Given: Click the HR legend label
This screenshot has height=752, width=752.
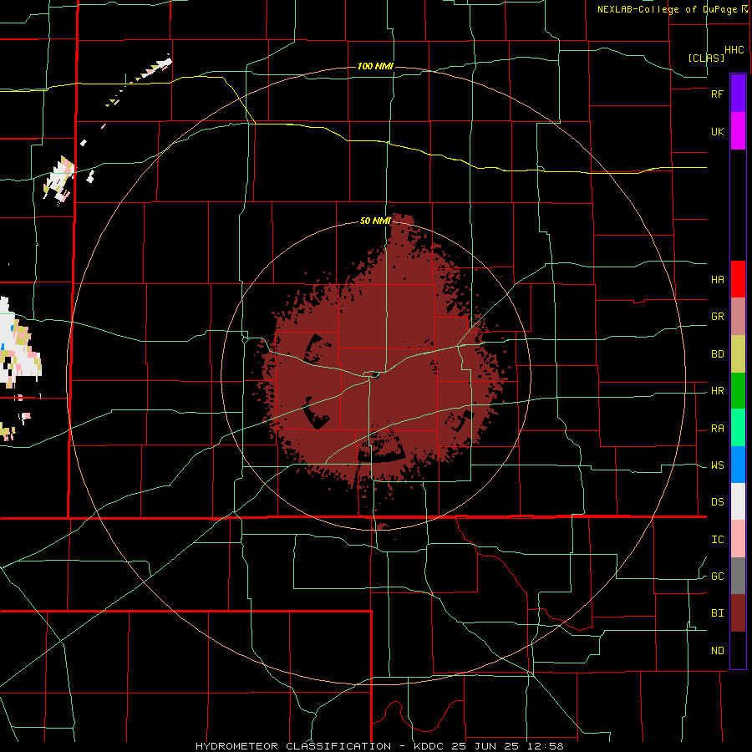Looking at the screenshot, I should [x=717, y=391].
